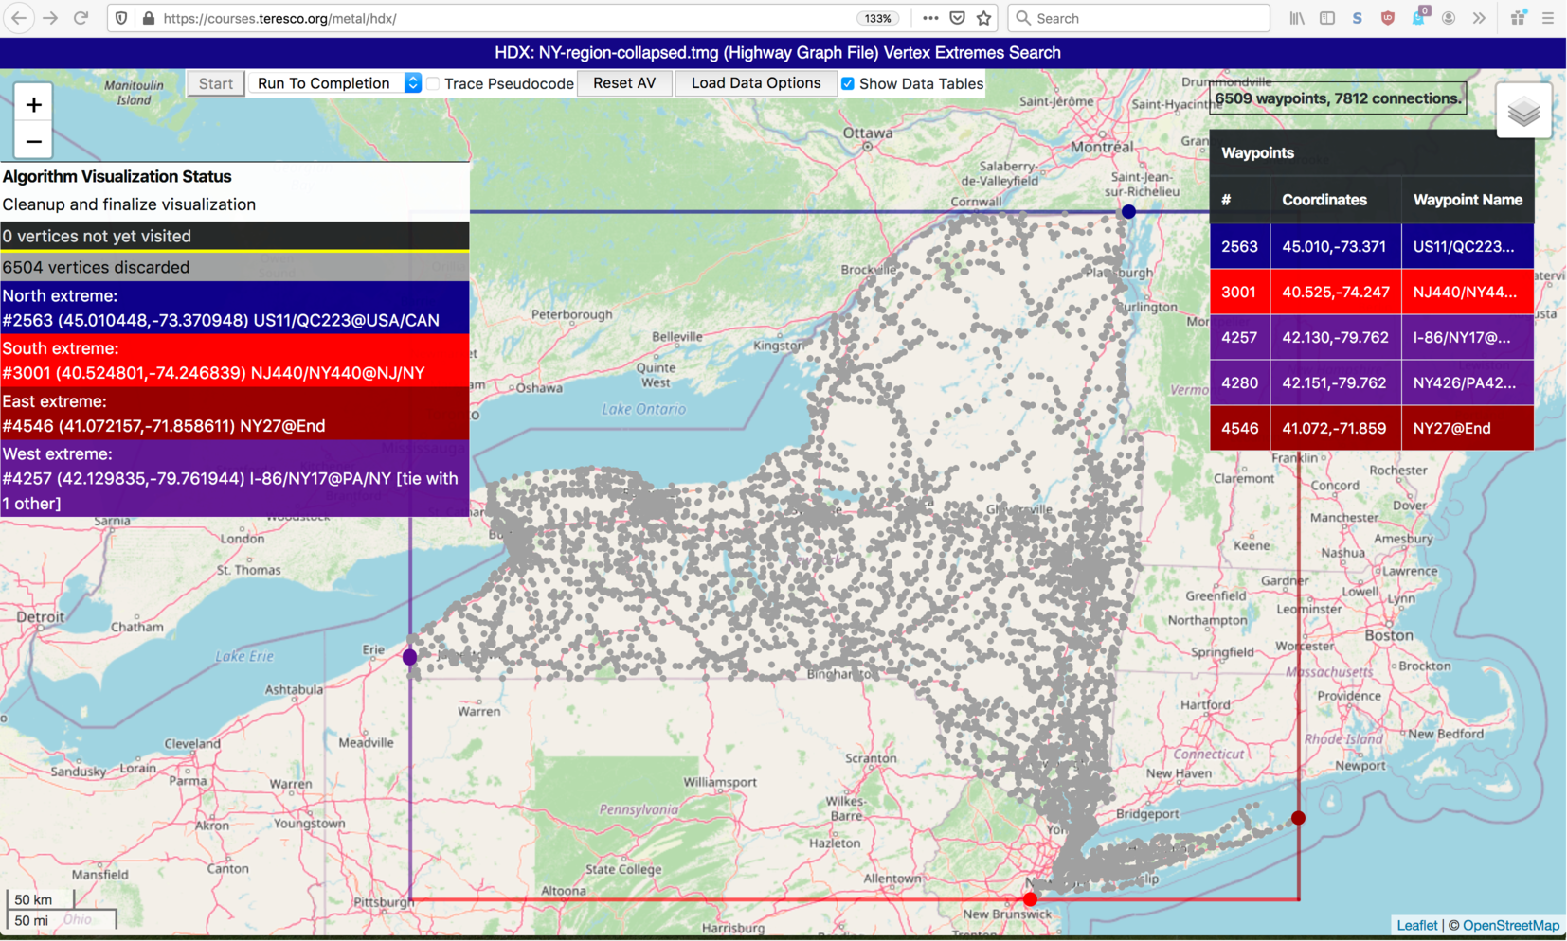Select waypoint row 4546 in table
Viewport: 1567px width, 941px height.
pos(1372,428)
